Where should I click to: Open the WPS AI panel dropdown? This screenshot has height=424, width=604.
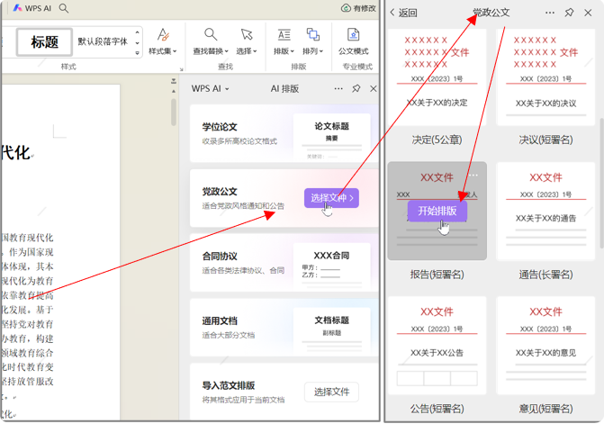click(x=210, y=88)
